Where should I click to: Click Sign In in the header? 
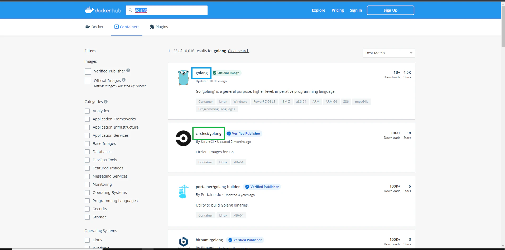click(356, 10)
